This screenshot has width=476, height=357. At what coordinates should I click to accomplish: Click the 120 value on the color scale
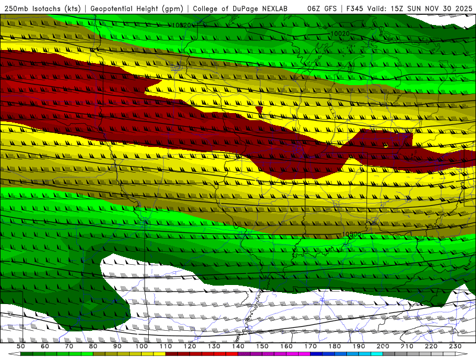pos(190,346)
